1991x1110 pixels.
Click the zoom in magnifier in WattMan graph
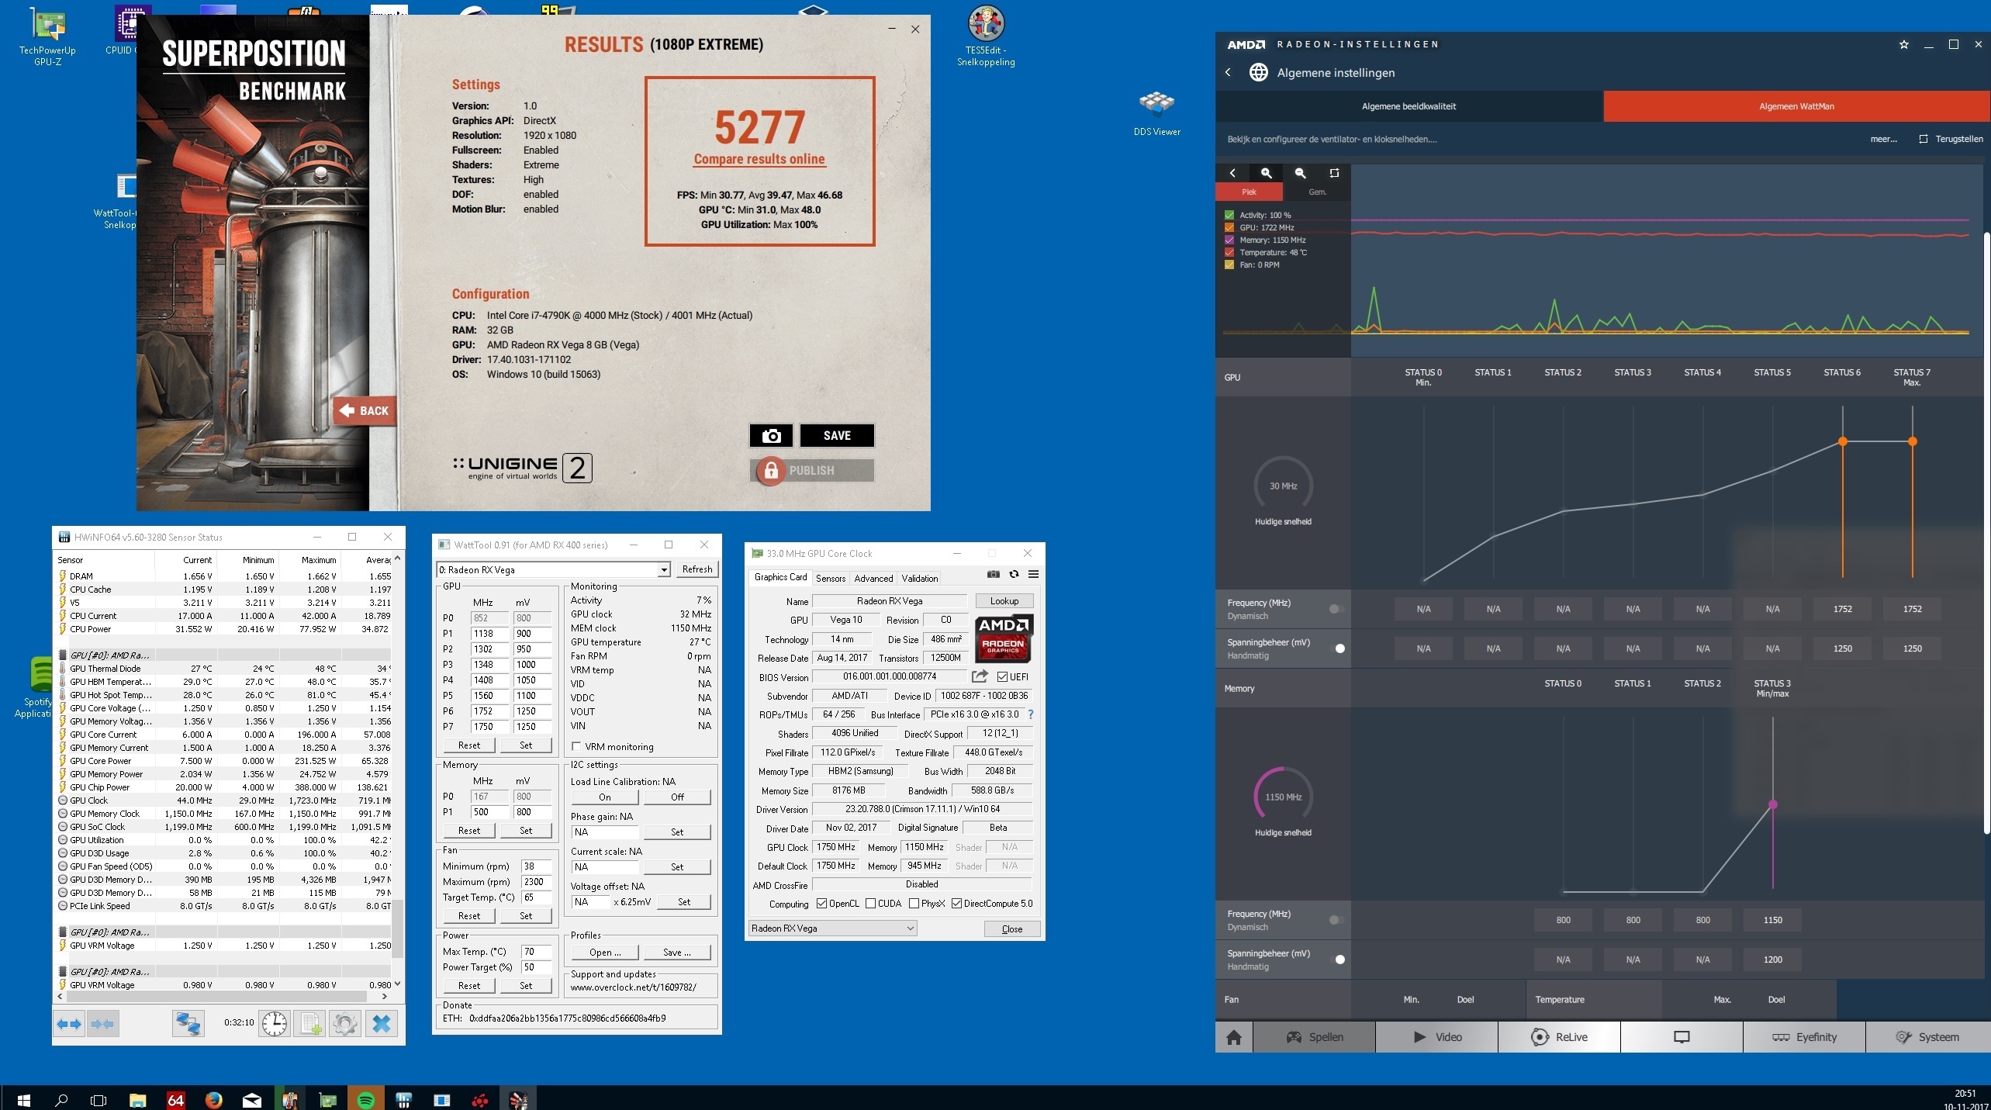pos(1267,173)
